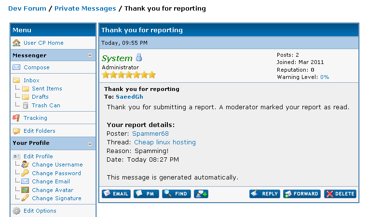Open the Inbox folder link
This screenshot has height=217, width=368.
click(31, 80)
